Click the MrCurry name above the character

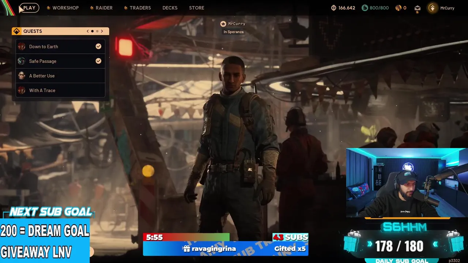pyautogui.click(x=237, y=24)
